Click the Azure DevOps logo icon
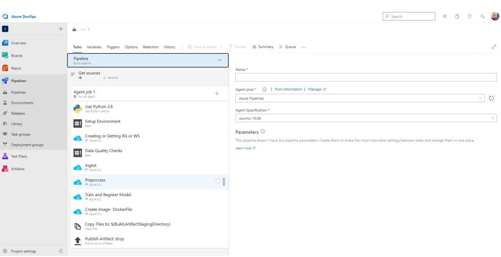Image resolution: width=501 pixels, height=257 pixels. (5, 17)
